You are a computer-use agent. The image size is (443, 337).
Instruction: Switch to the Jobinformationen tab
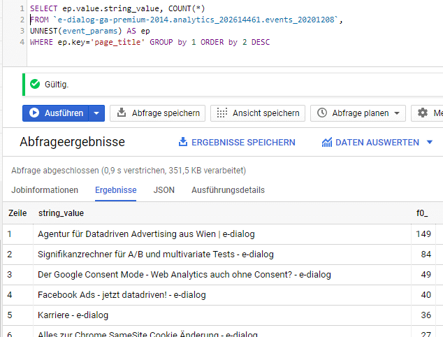(x=45, y=190)
